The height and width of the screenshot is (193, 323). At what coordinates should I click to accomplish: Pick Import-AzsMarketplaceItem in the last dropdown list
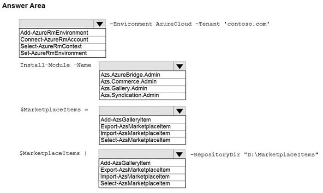point(142,177)
